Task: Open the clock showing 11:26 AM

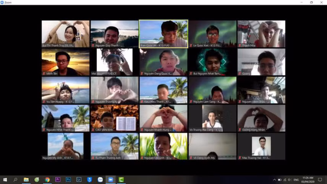Action: 308,179
